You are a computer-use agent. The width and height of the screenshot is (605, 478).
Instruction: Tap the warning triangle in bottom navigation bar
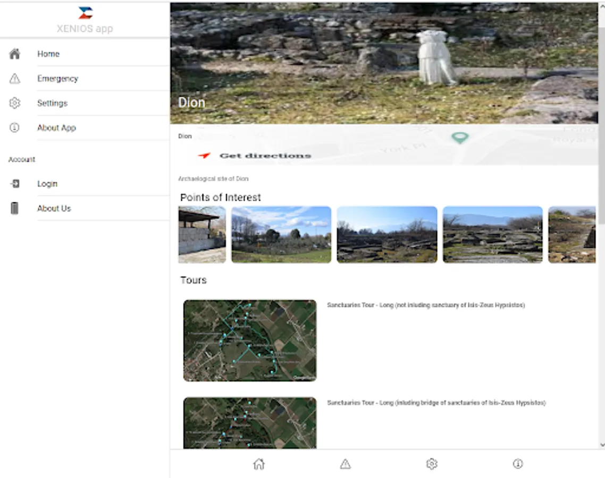click(345, 464)
